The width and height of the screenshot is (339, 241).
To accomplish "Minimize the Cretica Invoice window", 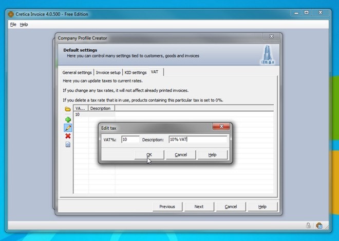I will click(x=296, y=13).
